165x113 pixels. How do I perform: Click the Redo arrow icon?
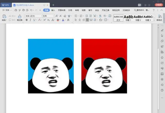[x=36, y=10]
